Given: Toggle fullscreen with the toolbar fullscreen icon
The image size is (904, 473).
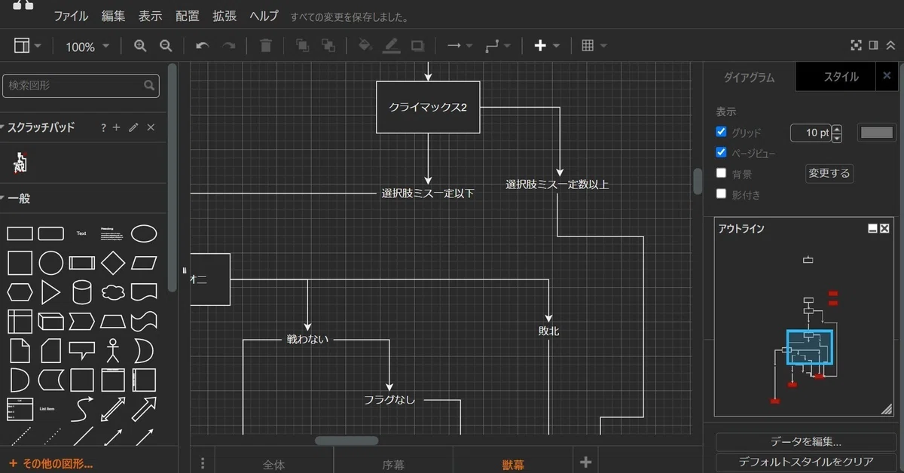Looking at the screenshot, I should (x=856, y=45).
